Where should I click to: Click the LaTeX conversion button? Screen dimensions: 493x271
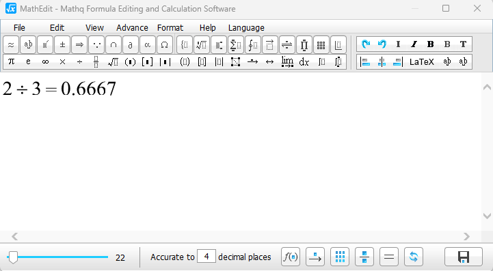coord(422,62)
